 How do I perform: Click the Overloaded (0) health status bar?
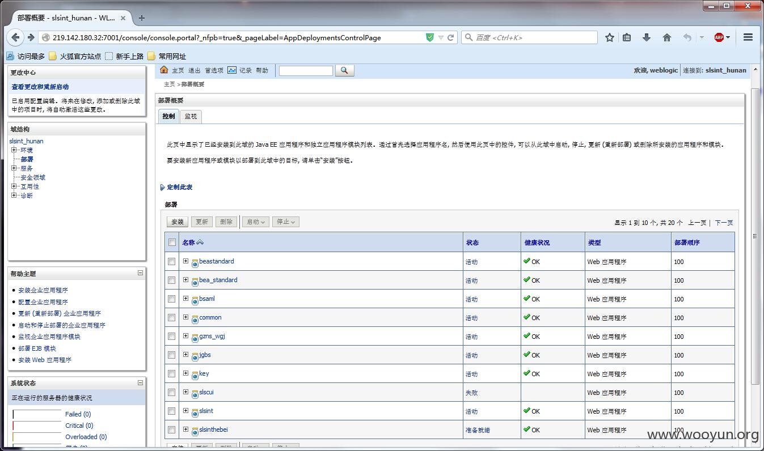click(37, 437)
